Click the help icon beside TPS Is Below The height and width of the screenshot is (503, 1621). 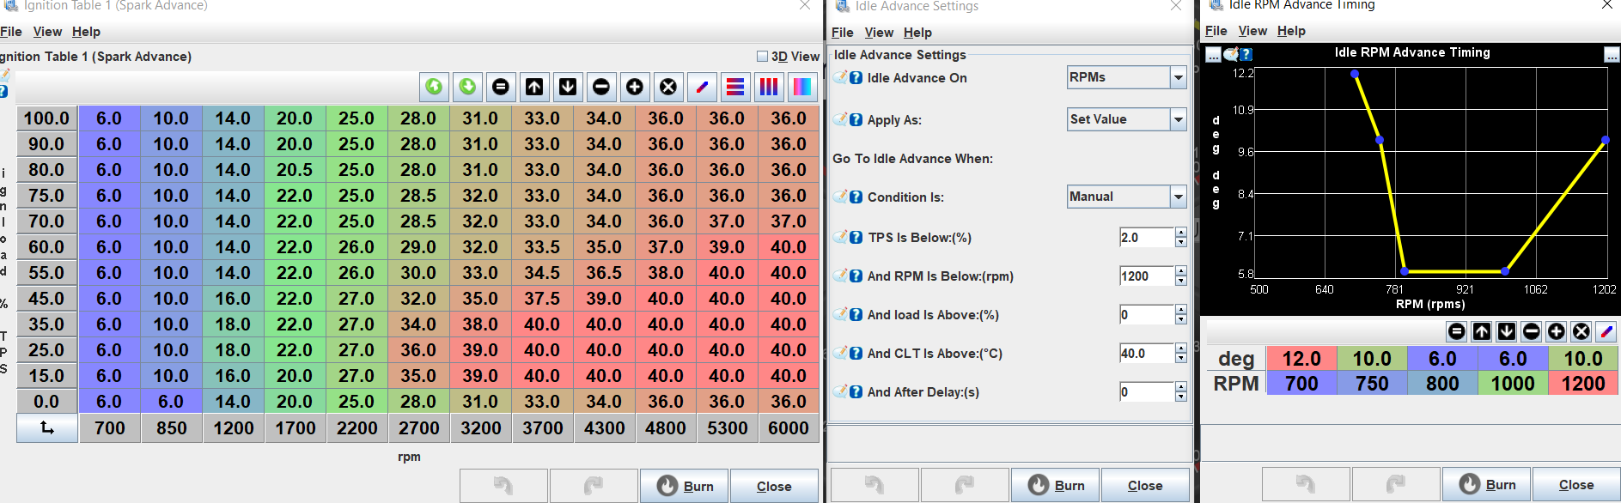coord(856,238)
